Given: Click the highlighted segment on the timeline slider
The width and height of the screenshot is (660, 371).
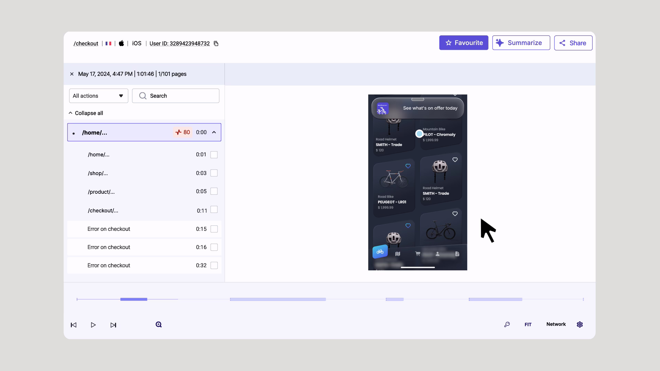Looking at the screenshot, I should pos(134,299).
